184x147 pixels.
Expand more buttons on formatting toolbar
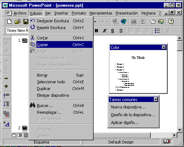(x=179, y=28)
